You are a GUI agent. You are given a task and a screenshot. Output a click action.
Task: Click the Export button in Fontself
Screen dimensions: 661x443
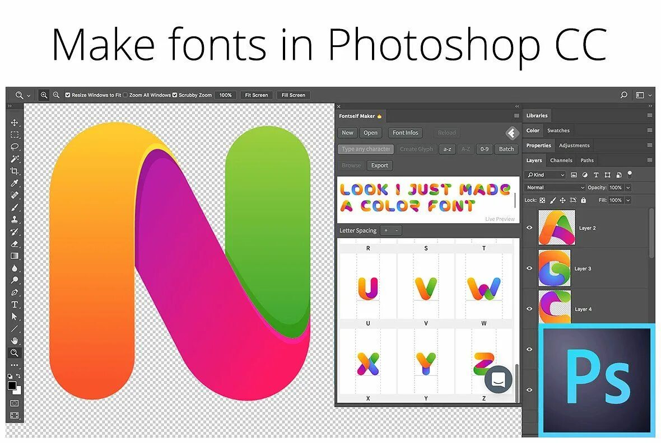point(379,166)
